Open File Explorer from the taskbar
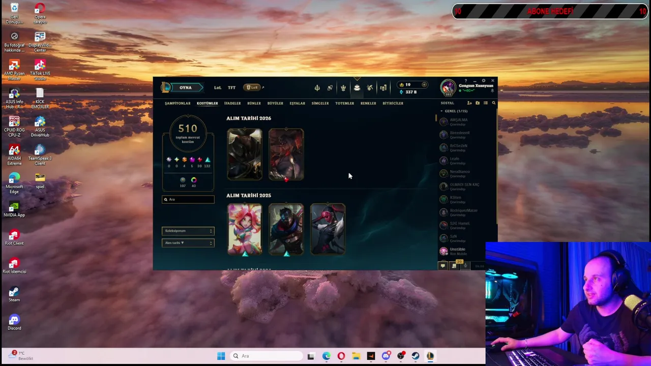Viewport: 651px width, 366px height. point(356,356)
